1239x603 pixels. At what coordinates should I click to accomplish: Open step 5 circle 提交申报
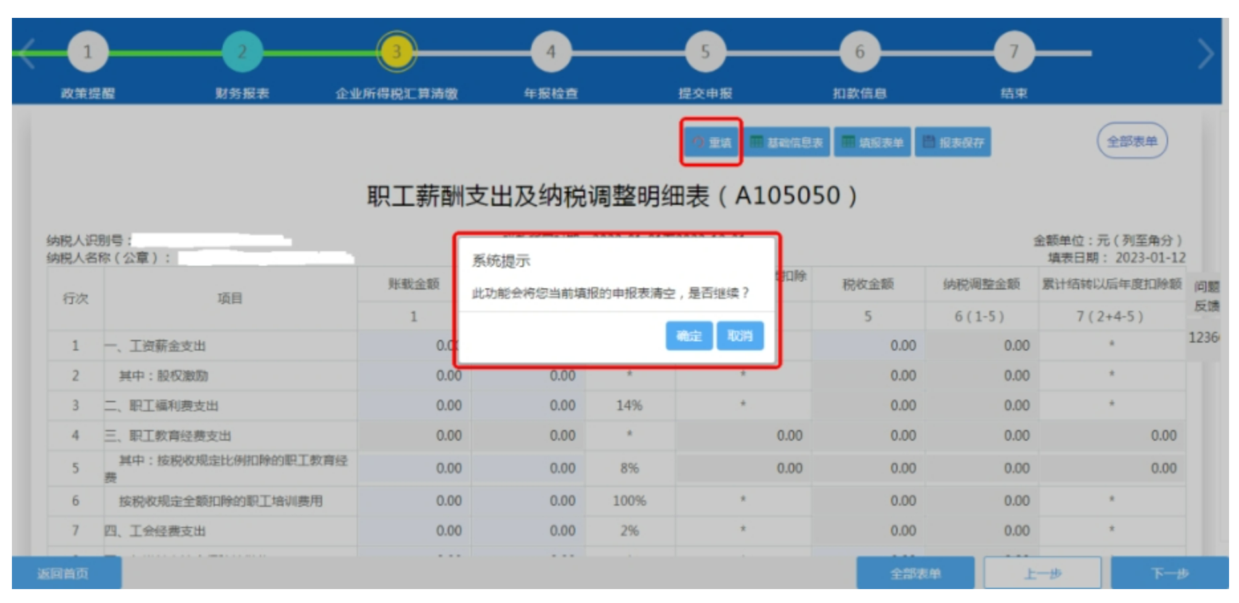tap(705, 52)
